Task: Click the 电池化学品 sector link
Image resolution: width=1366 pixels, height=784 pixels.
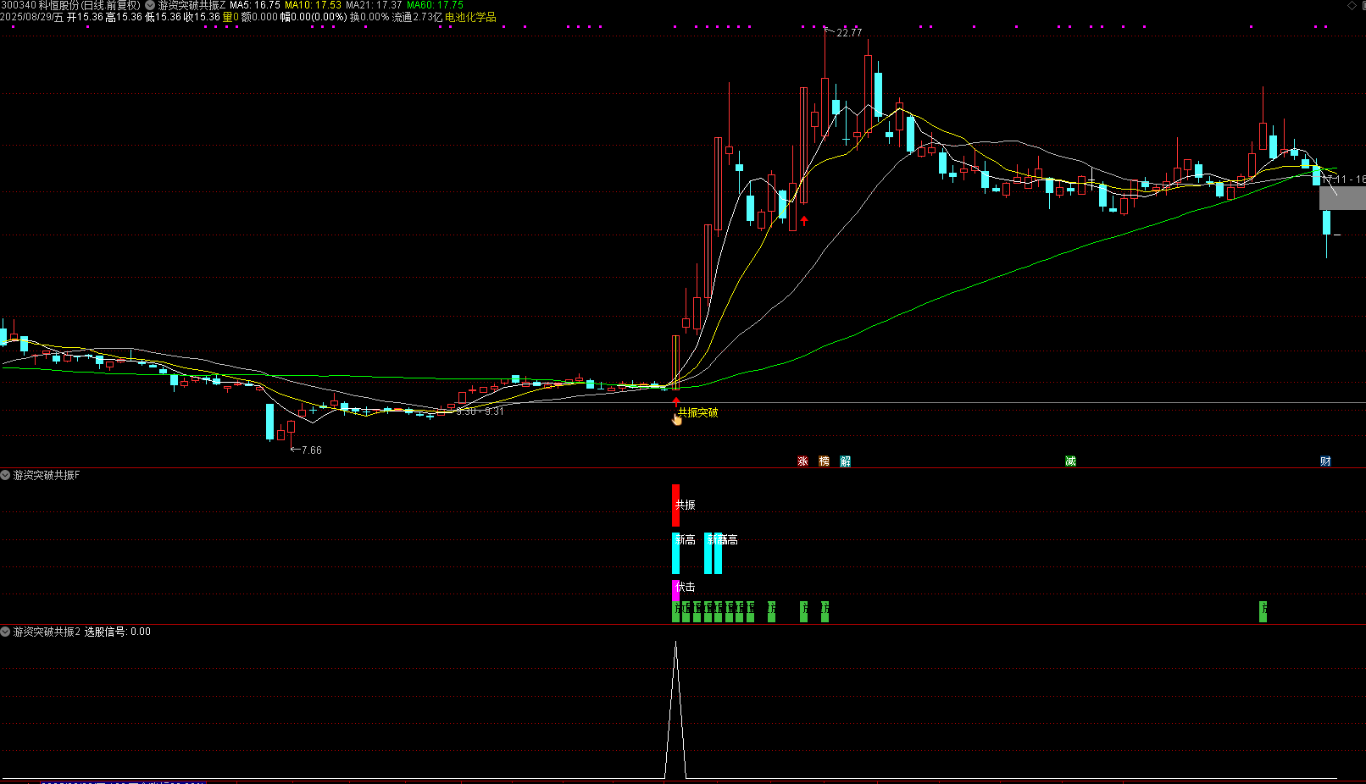Action: (x=470, y=17)
